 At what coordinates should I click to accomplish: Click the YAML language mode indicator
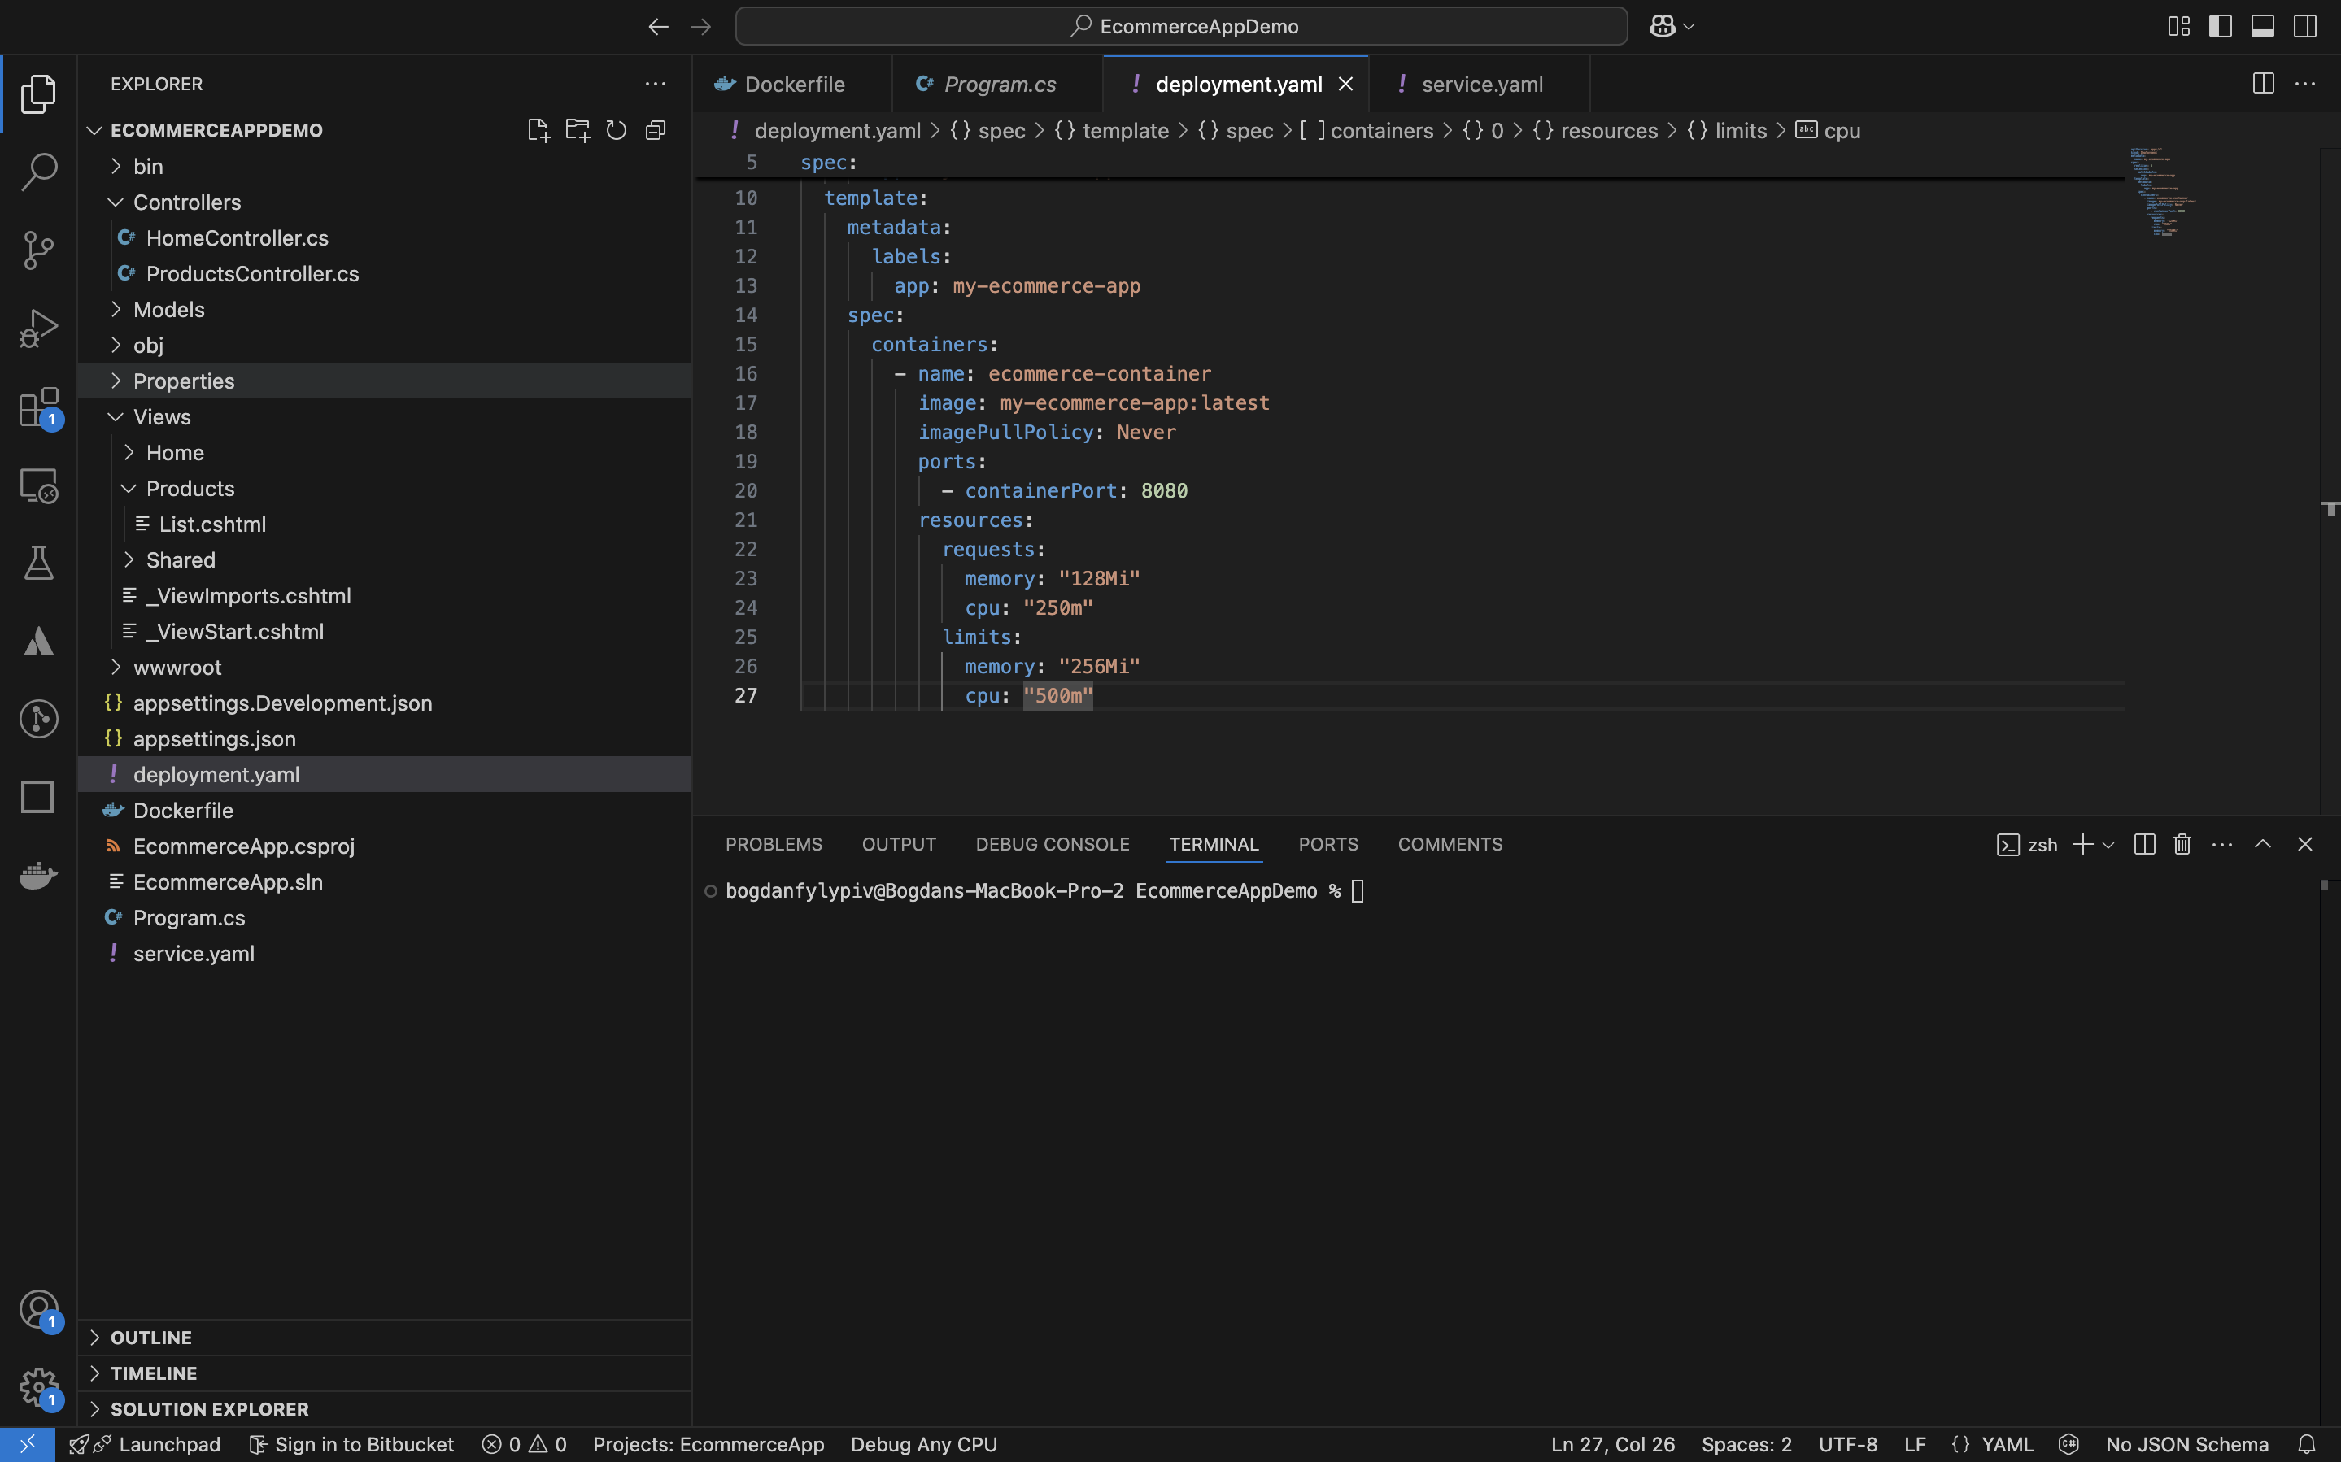2007,1443
